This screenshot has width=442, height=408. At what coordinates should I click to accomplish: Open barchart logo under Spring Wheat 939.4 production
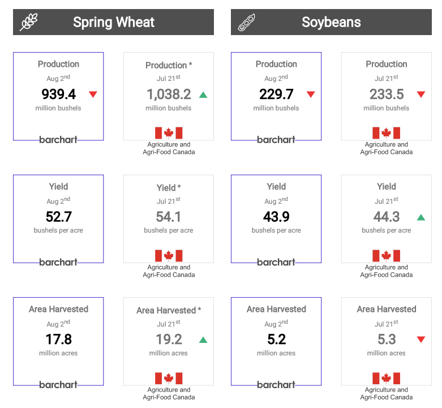(58, 139)
